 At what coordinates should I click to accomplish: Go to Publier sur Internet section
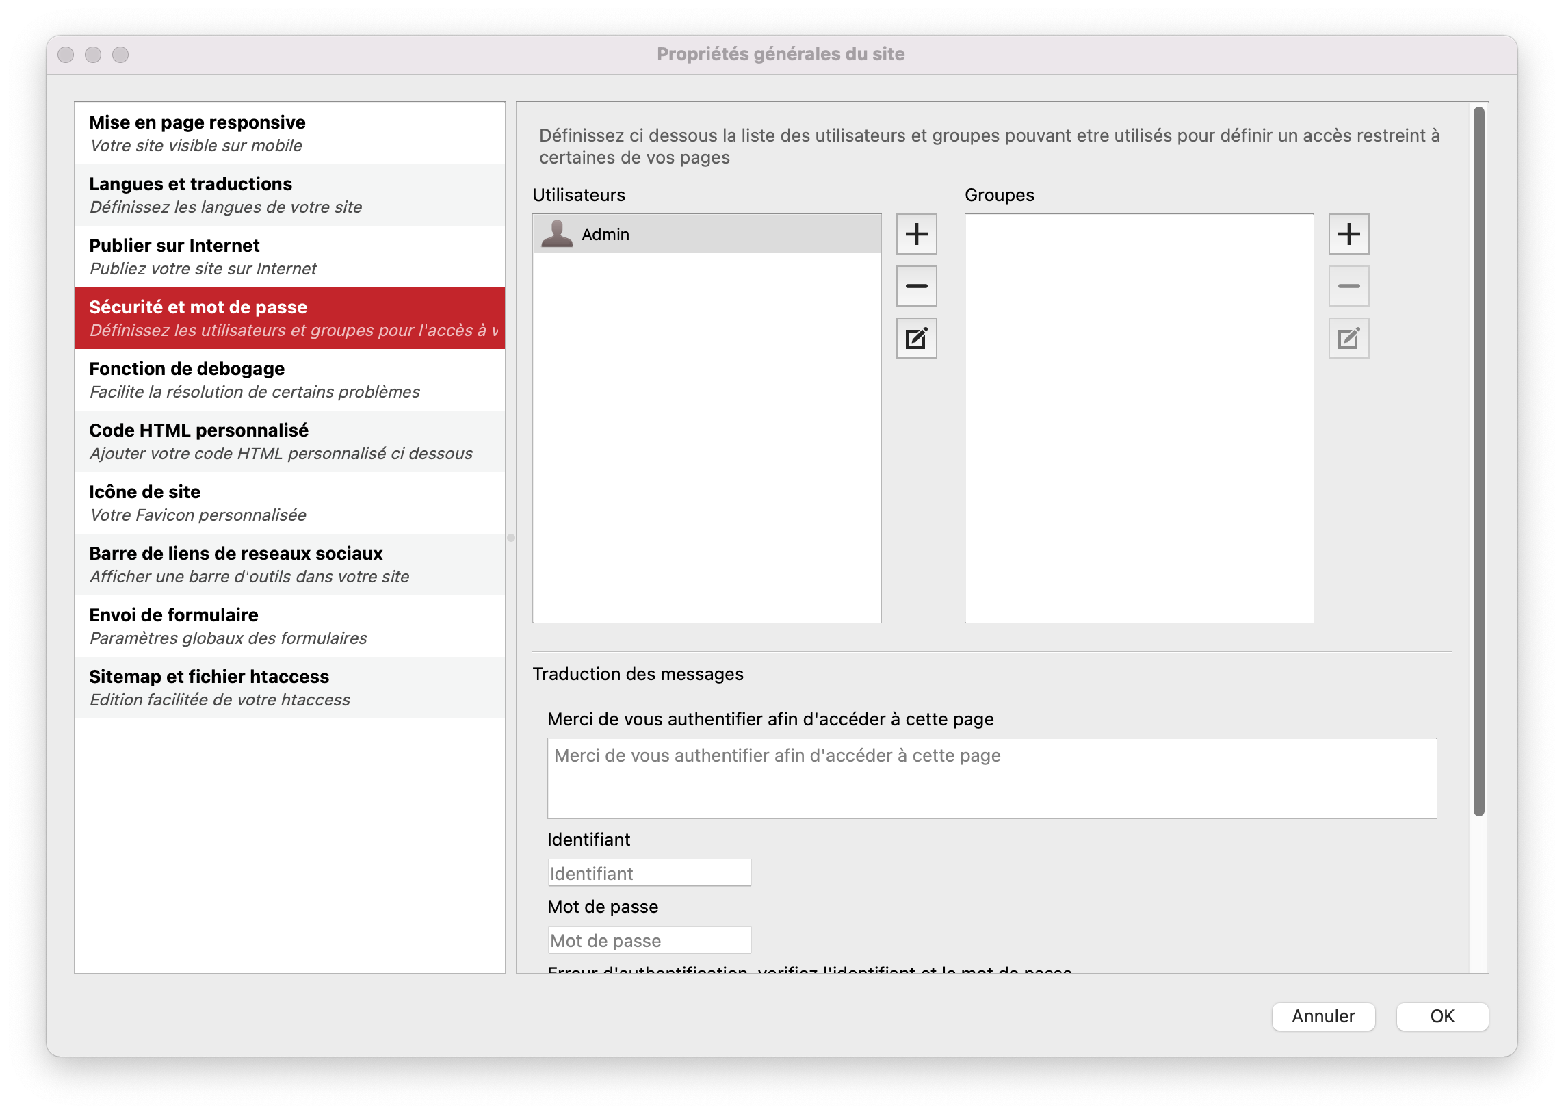point(289,257)
